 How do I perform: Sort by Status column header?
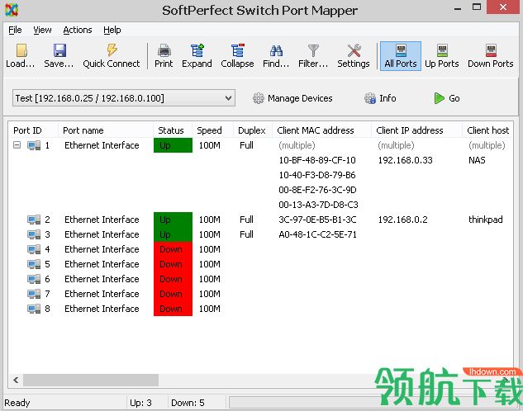click(x=173, y=130)
